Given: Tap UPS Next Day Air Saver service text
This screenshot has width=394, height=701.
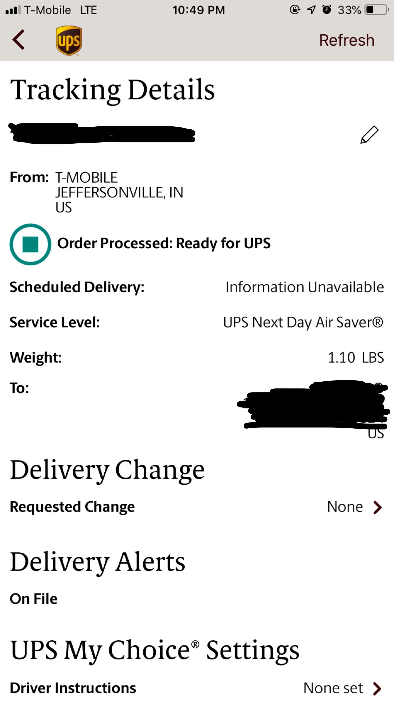Looking at the screenshot, I should [303, 323].
